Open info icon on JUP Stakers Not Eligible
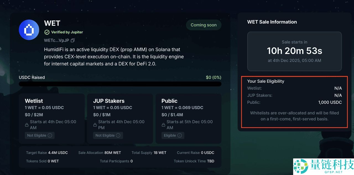The height and width of the screenshot is (175, 354). pyautogui.click(x=118, y=136)
